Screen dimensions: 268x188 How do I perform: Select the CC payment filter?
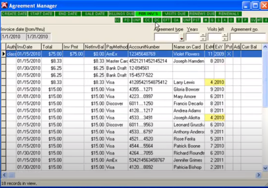pos(147,20)
